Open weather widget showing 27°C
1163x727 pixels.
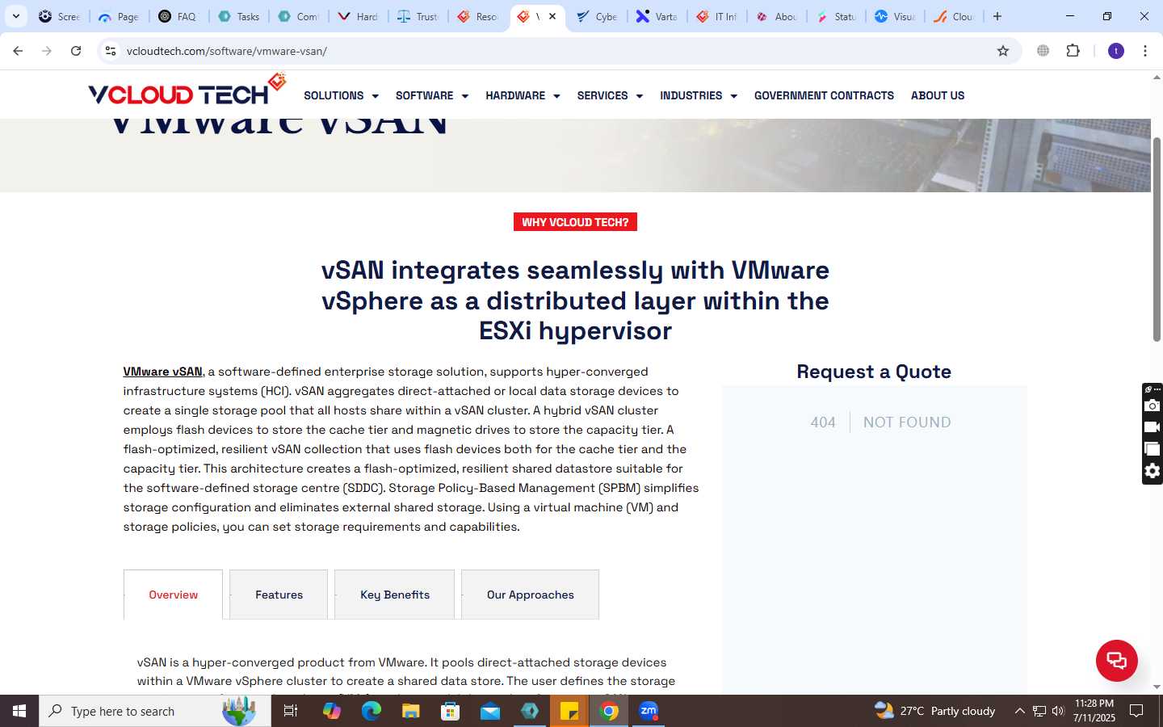[x=935, y=711]
